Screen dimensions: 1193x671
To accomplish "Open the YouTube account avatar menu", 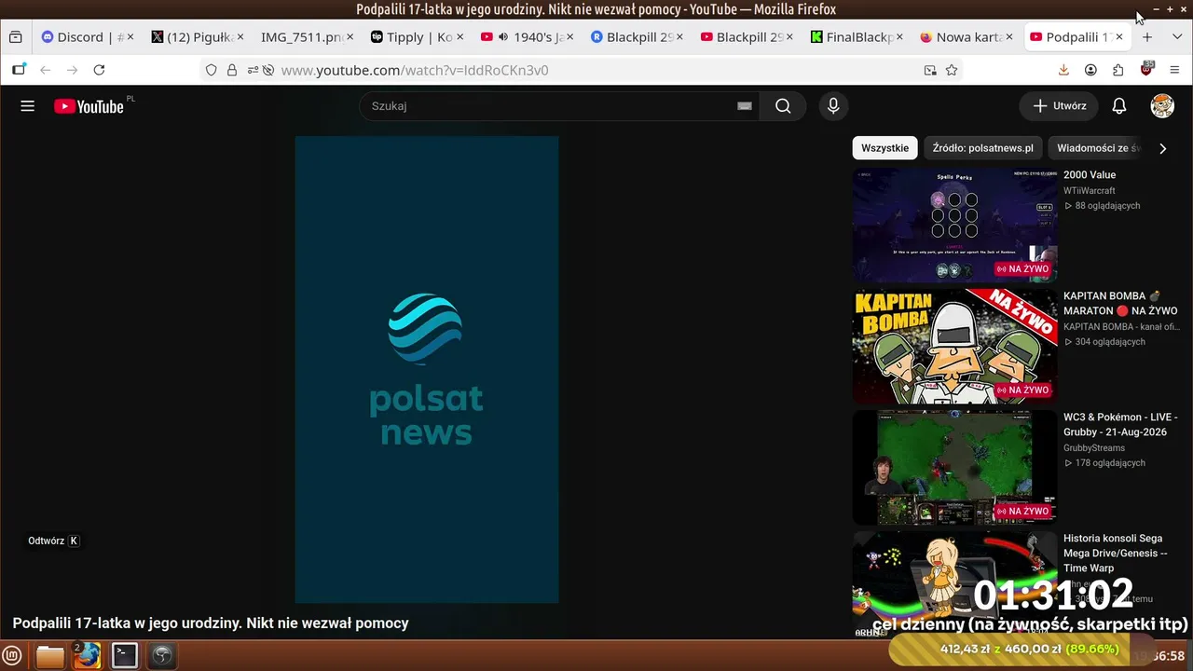I will pos(1162,106).
